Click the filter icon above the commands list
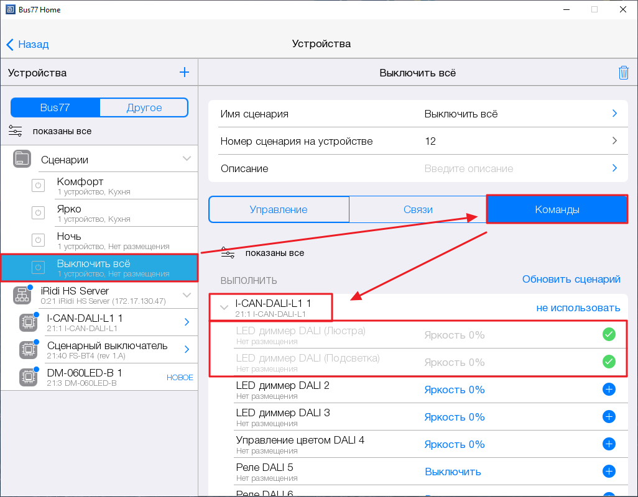This screenshot has width=638, height=497. click(x=228, y=253)
